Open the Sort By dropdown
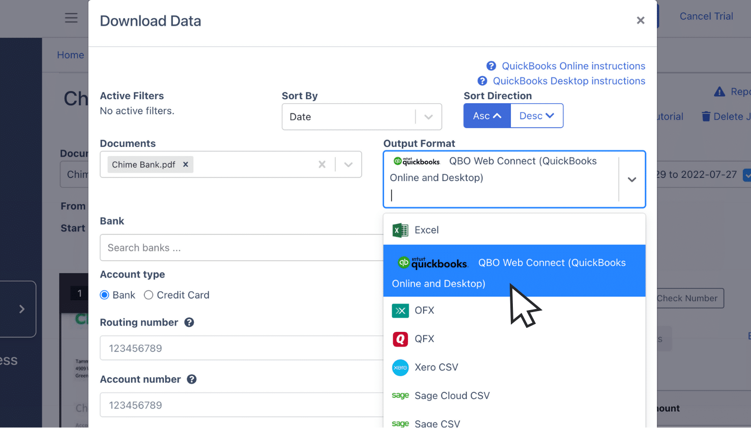 click(427, 116)
